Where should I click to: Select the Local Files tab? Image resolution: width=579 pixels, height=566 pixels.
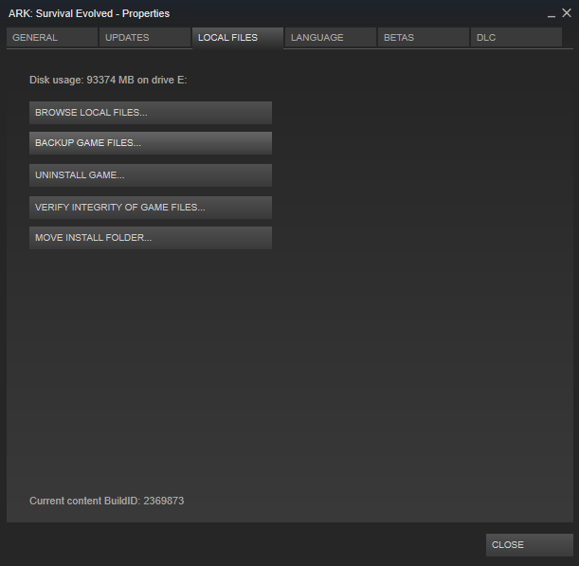[x=238, y=38]
